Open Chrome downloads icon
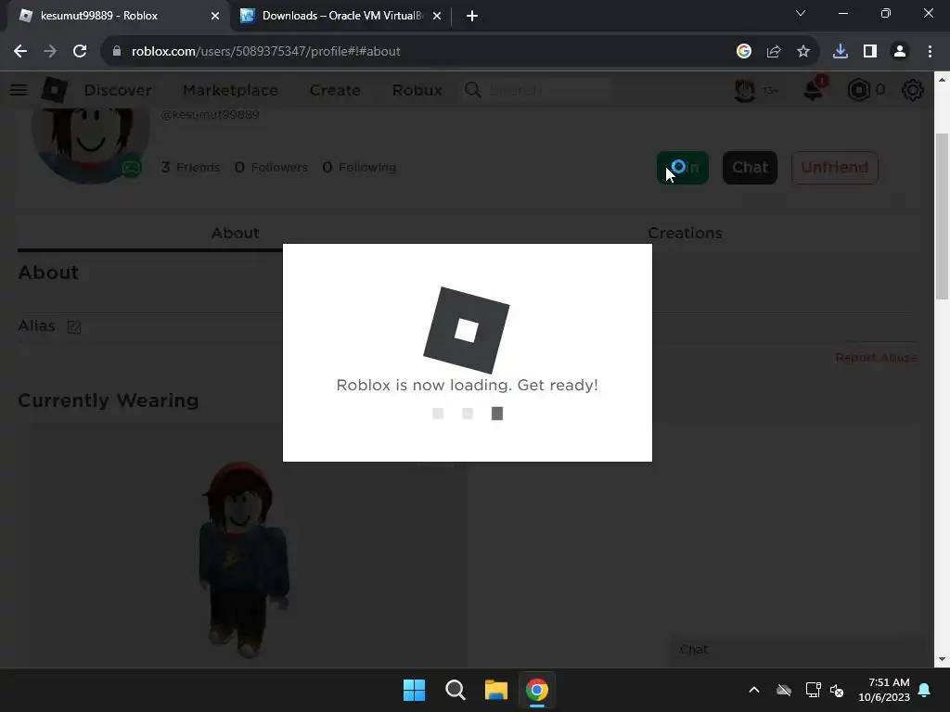Image resolution: width=950 pixels, height=712 pixels. (841, 52)
